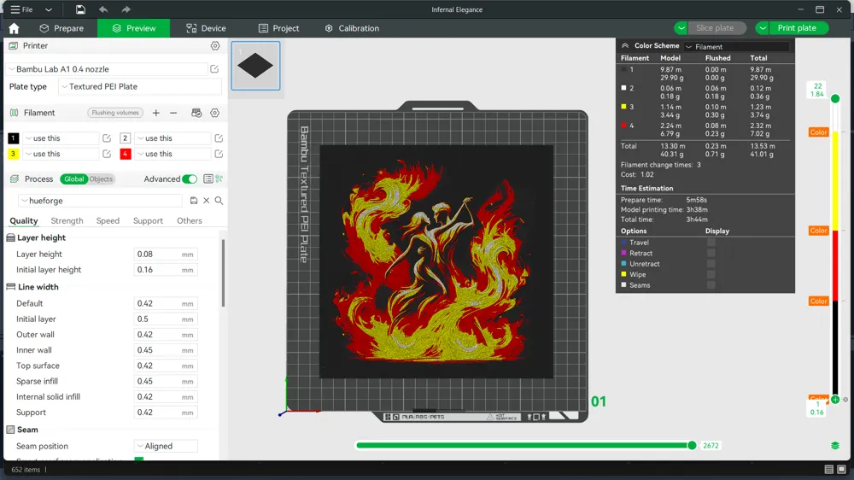This screenshot has height=480, width=854.
Task: Open the Support settings tab
Action: [x=148, y=220]
